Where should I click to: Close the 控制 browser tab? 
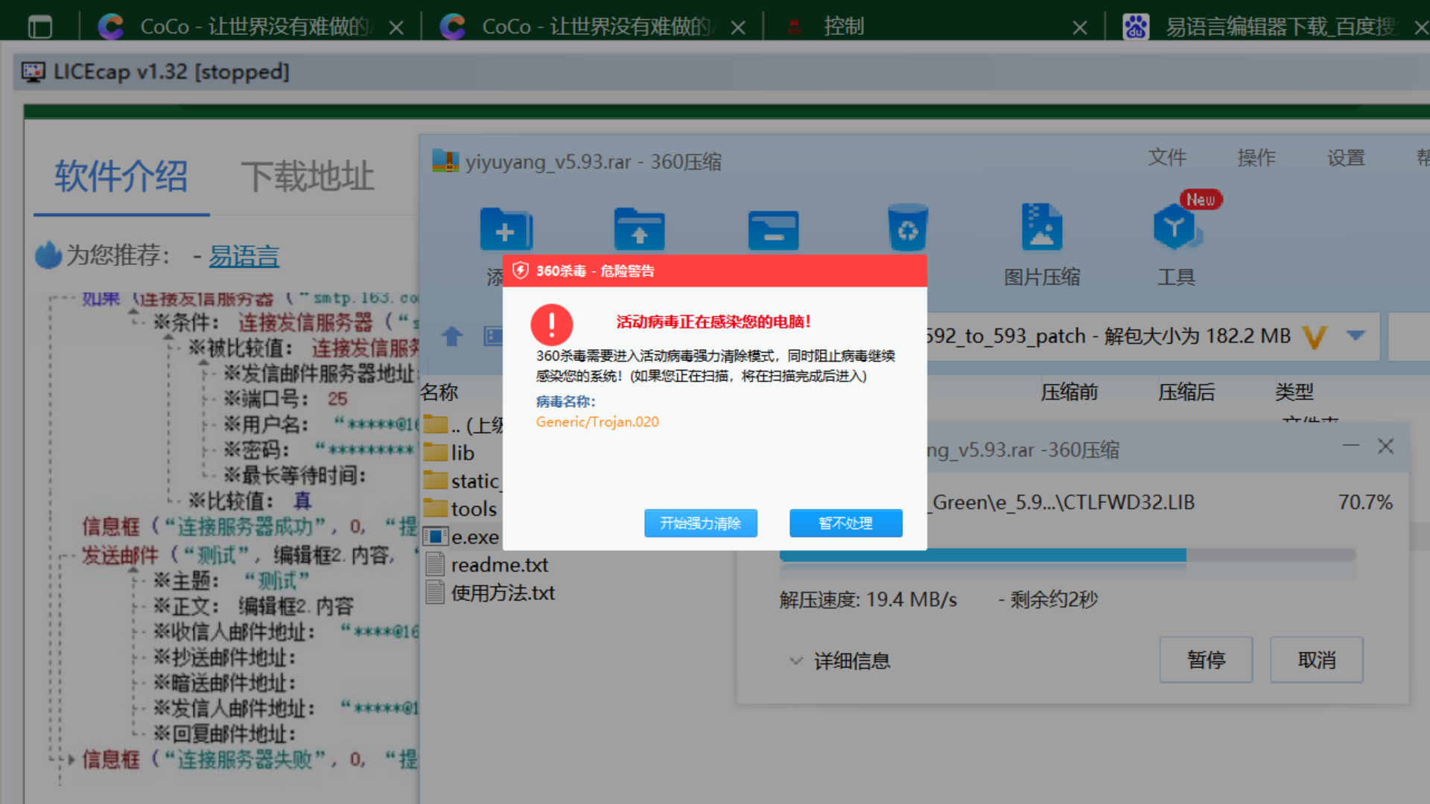[x=1080, y=28]
